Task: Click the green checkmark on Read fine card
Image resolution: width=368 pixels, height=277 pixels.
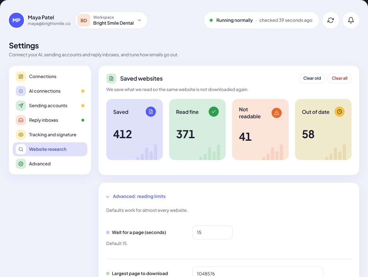Action: (214, 112)
